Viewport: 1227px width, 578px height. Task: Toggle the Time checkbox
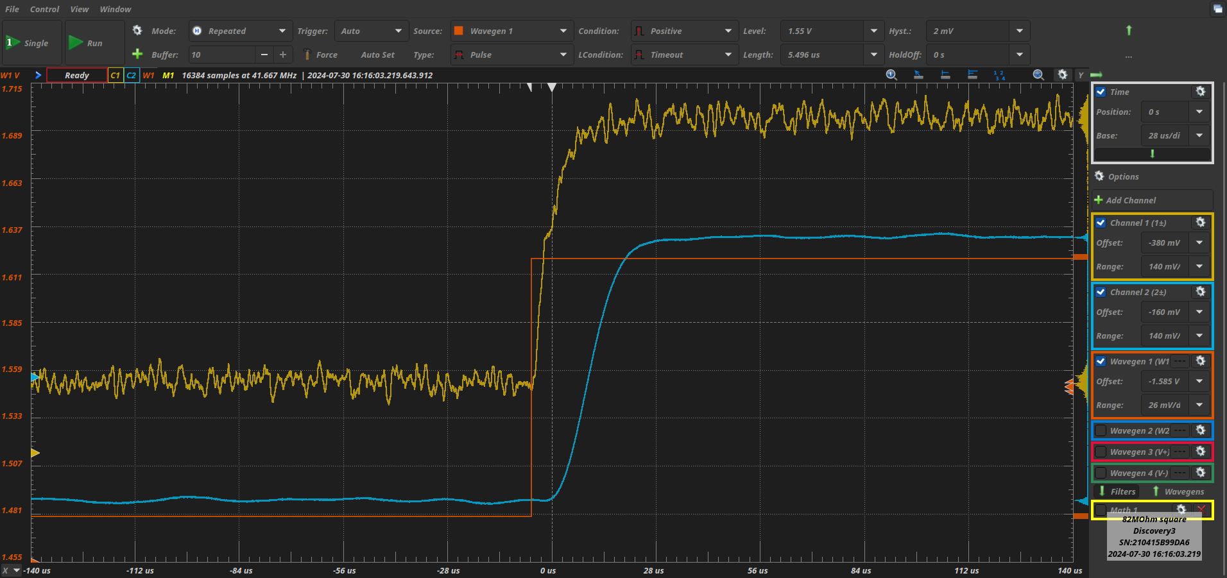coord(1101,92)
